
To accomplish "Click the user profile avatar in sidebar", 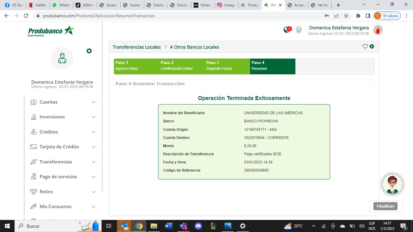I will 62,58.
